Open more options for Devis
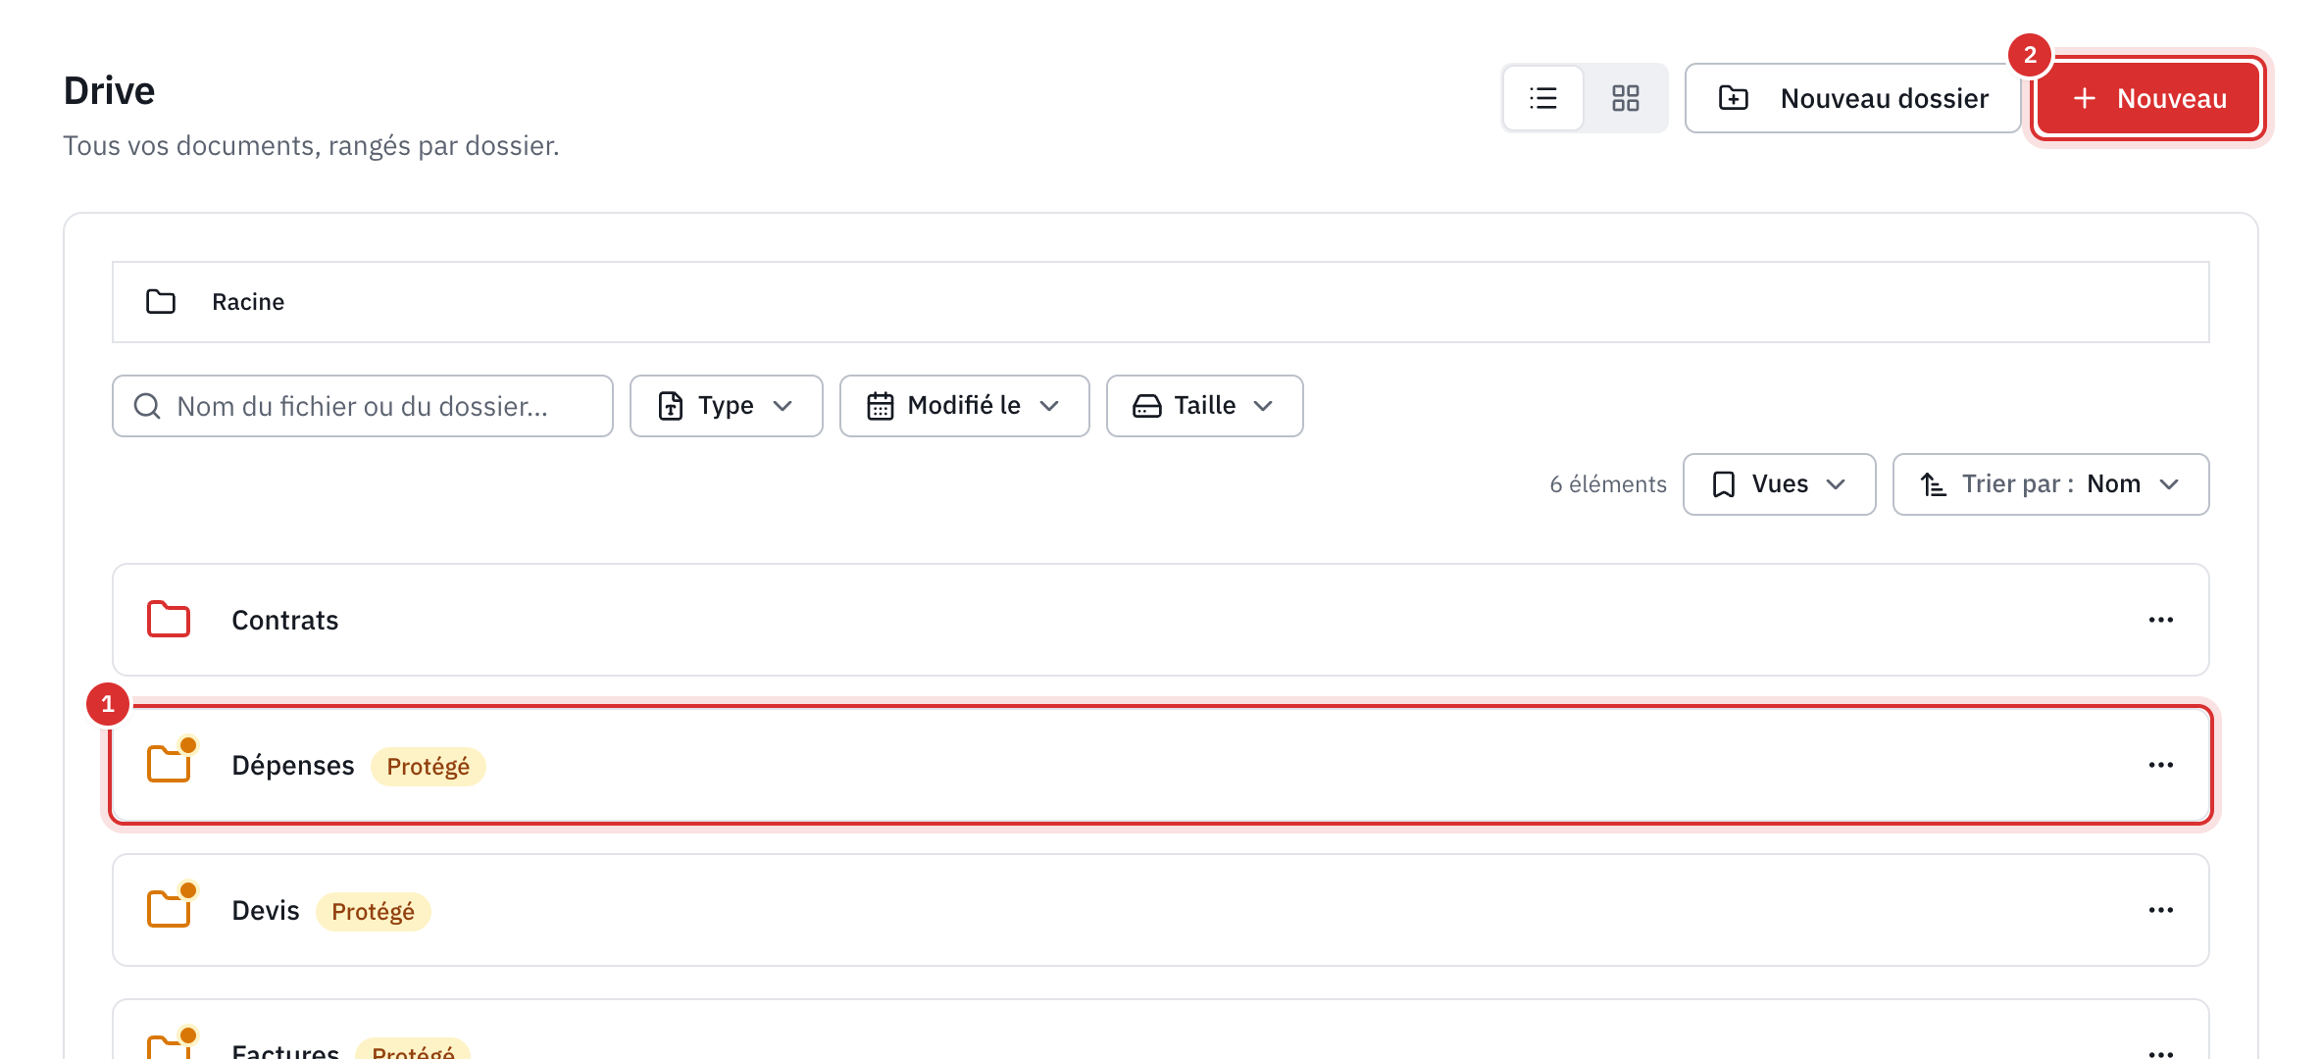2322x1059 pixels. point(2161,910)
